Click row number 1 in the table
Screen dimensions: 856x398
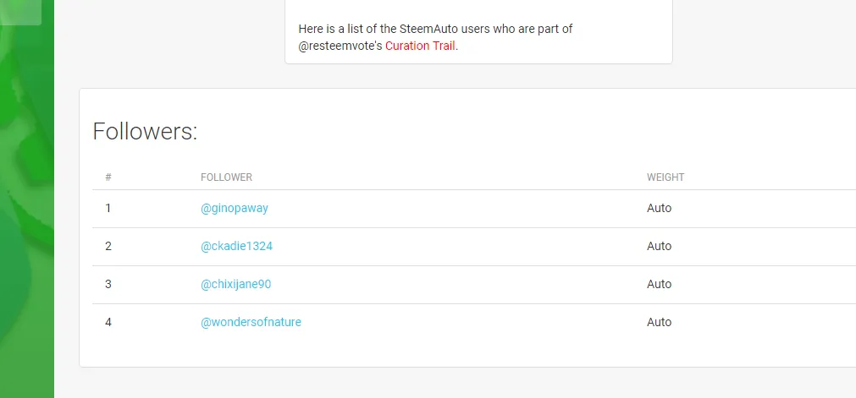[x=108, y=208]
